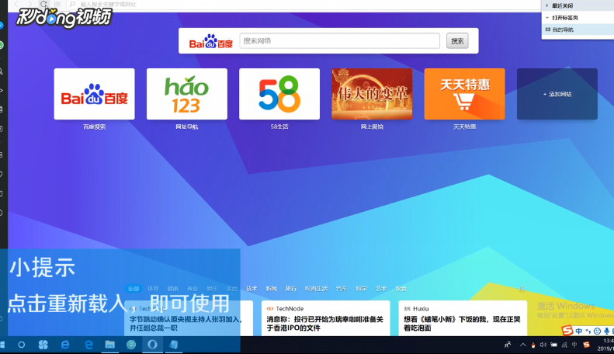Open the green globe browser on the taskbar
This screenshot has width=614, height=354.
[x=131, y=345]
